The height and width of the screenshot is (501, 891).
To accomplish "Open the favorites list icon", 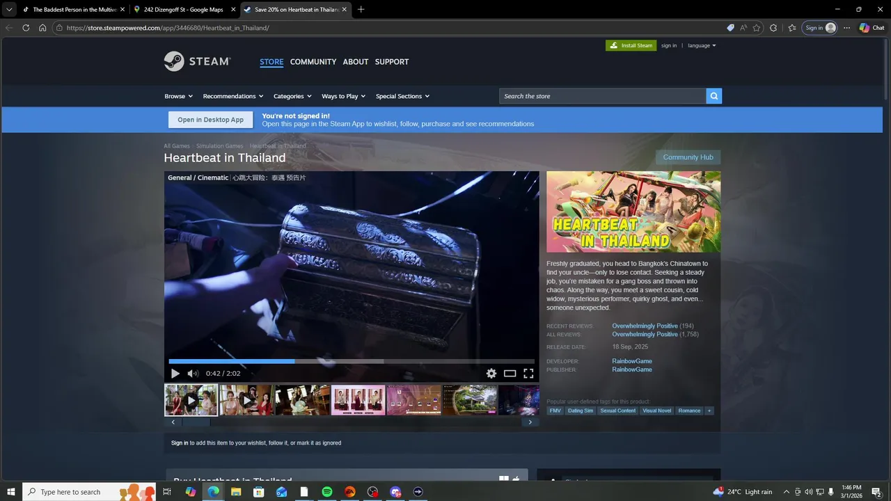I will tap(792, 28).
